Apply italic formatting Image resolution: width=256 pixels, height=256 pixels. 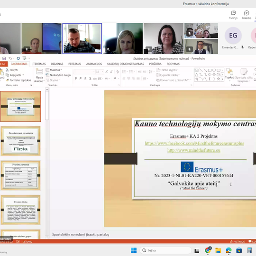[x=81, y=79]
